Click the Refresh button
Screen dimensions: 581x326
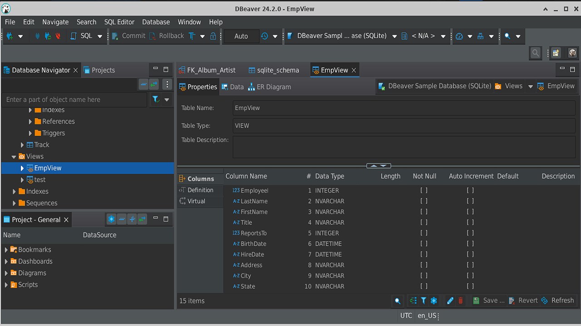[x=558, y=301]
